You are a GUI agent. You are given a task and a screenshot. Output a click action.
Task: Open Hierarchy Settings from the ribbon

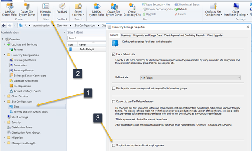point(46,10)
